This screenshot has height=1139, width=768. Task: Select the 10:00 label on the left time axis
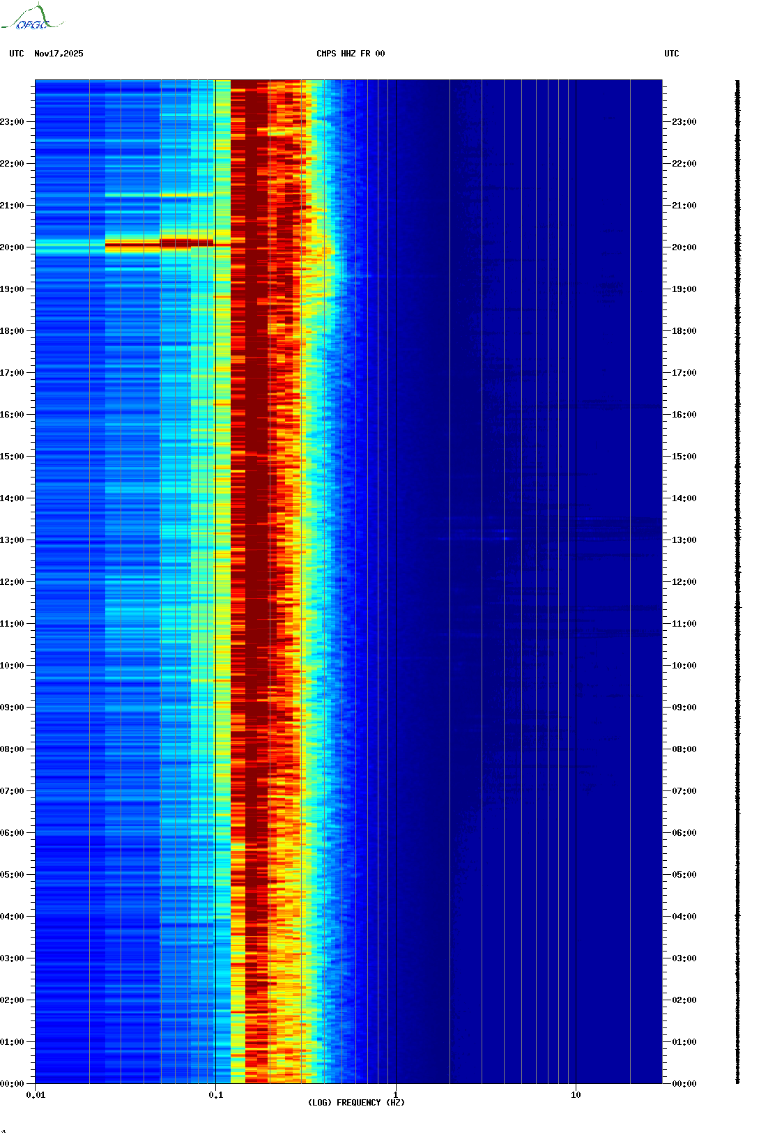[12, 666]
